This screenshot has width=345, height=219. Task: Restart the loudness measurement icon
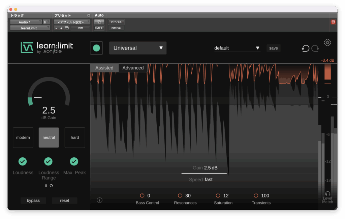[51, 186]
